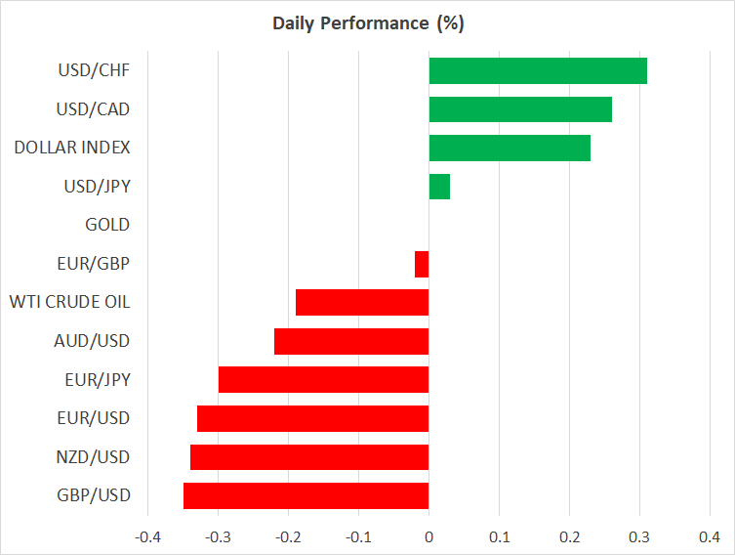Select the GBP/USD category label
Viewport: 735px width, 555px height.
[x=93, y=495]
